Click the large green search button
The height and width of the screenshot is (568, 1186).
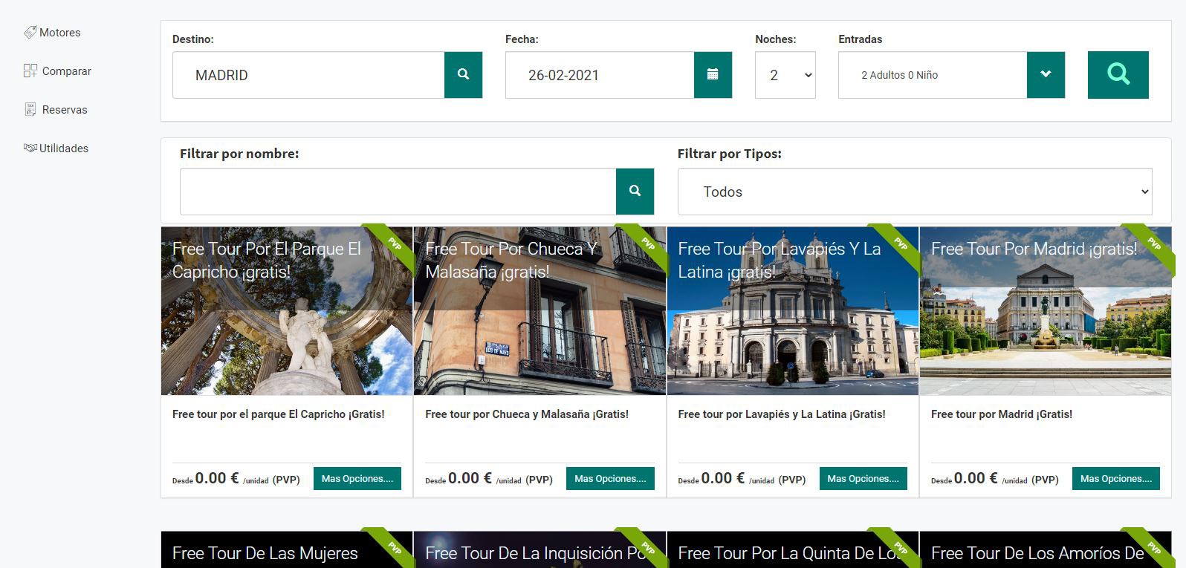[1118, 75]
